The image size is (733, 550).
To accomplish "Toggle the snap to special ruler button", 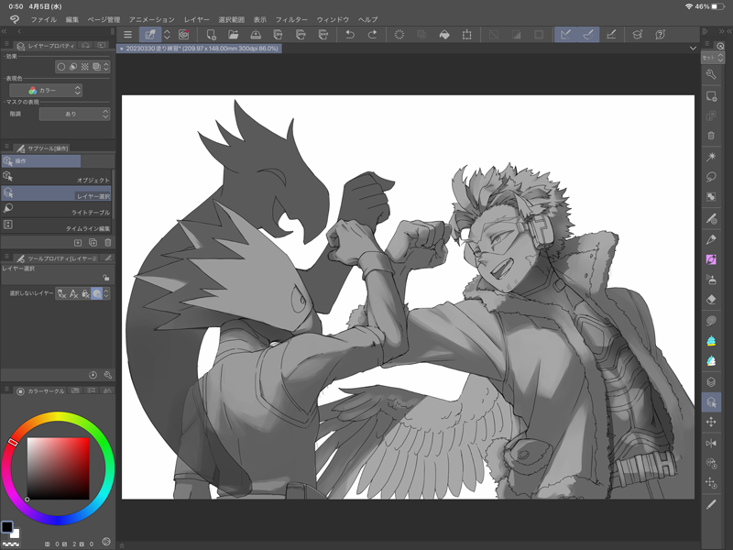I will 588,35.
